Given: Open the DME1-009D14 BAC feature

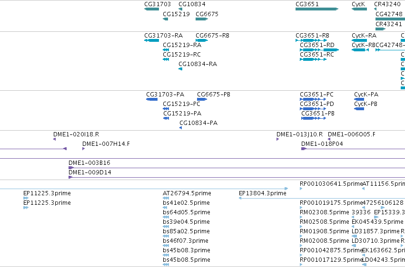Looking at the screenshot, I should (237, 177).
